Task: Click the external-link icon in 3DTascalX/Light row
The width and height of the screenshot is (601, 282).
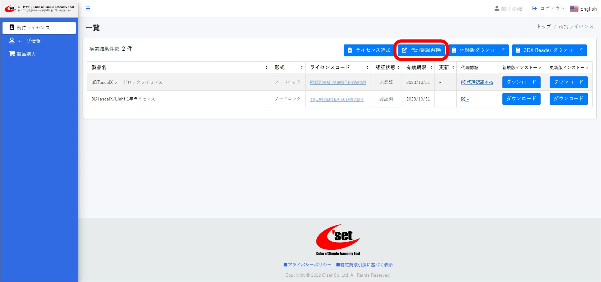Action: click(463, 99)
